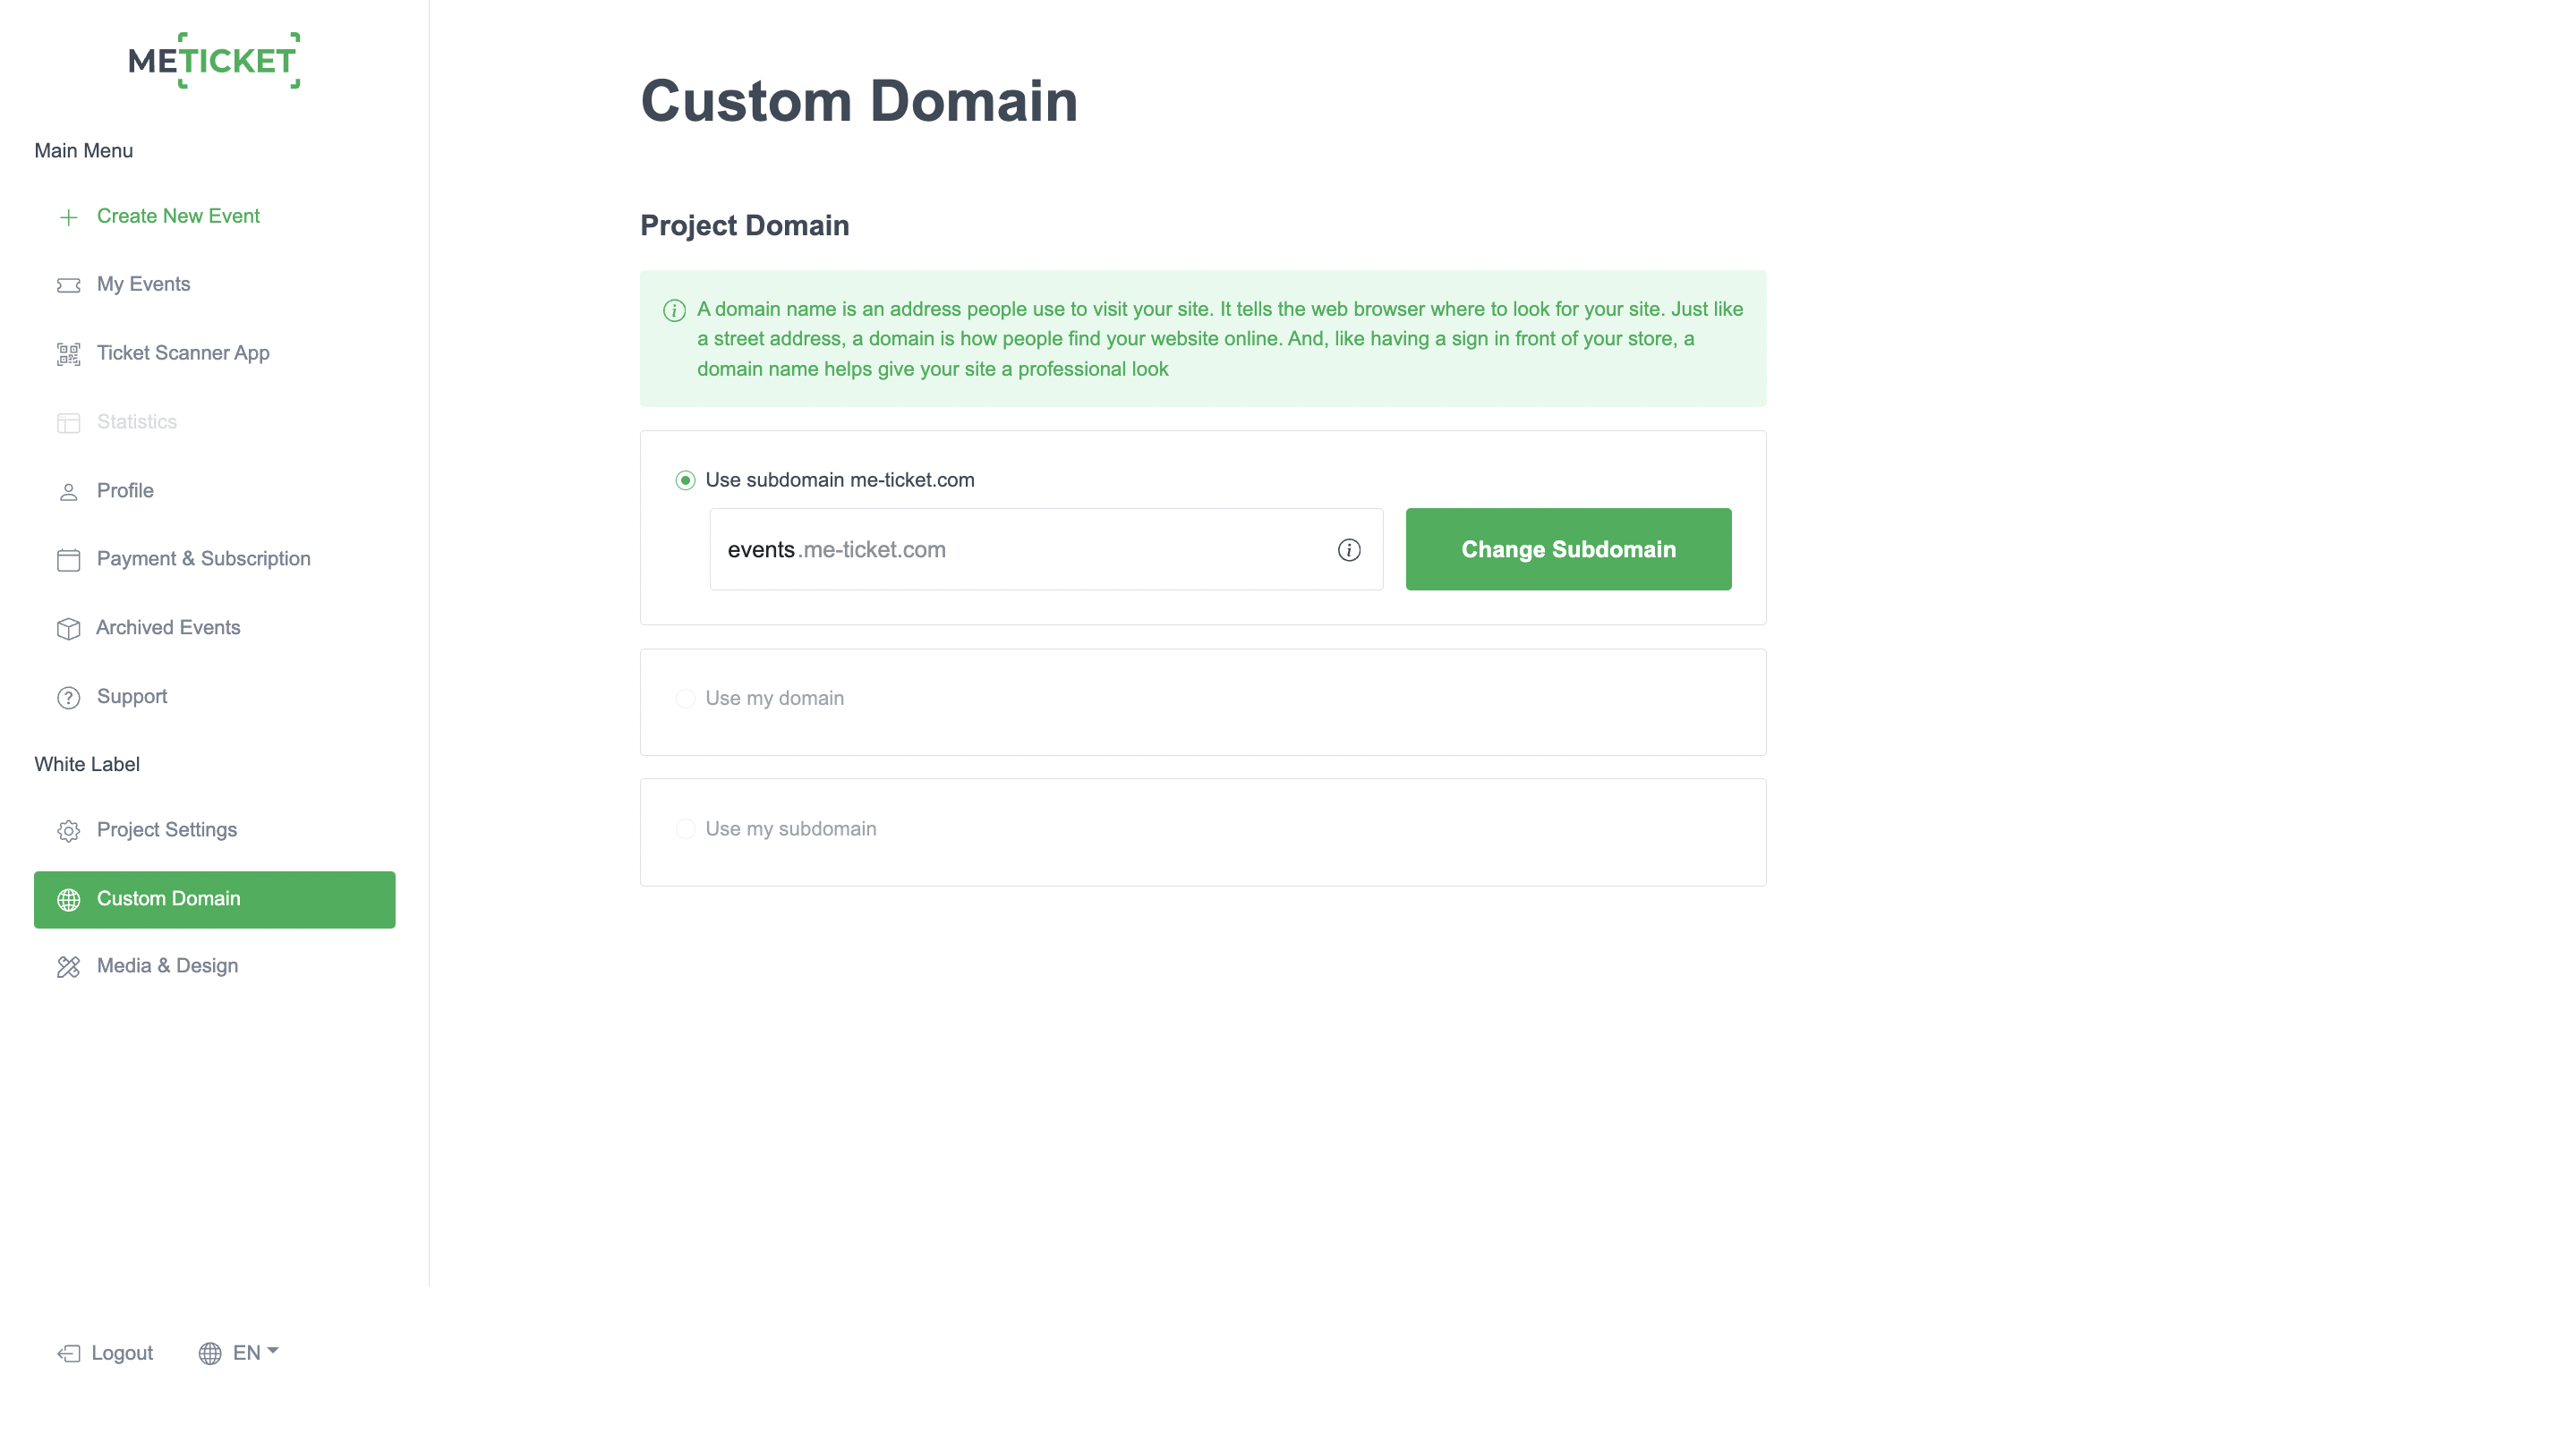The width and height of the screenshot is (2576, 1451).
Task: Click the info icon in subdomain field
Action: 1349,549
